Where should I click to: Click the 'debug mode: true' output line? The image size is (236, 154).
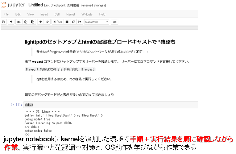tap(37, 119)
